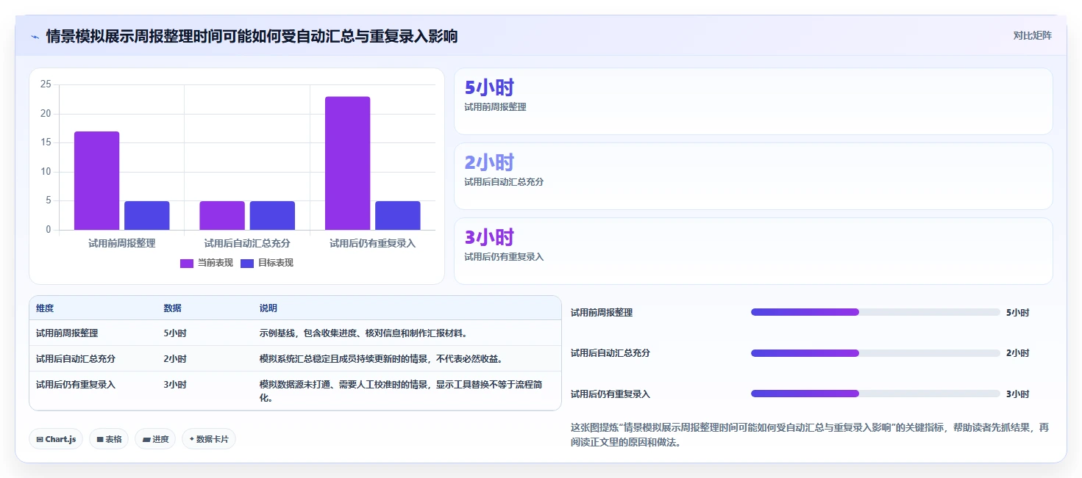The image size is (1082, 478).
Task: Click chart x-axis label 试用后自动汇总充分
Action: coord(247,243)
